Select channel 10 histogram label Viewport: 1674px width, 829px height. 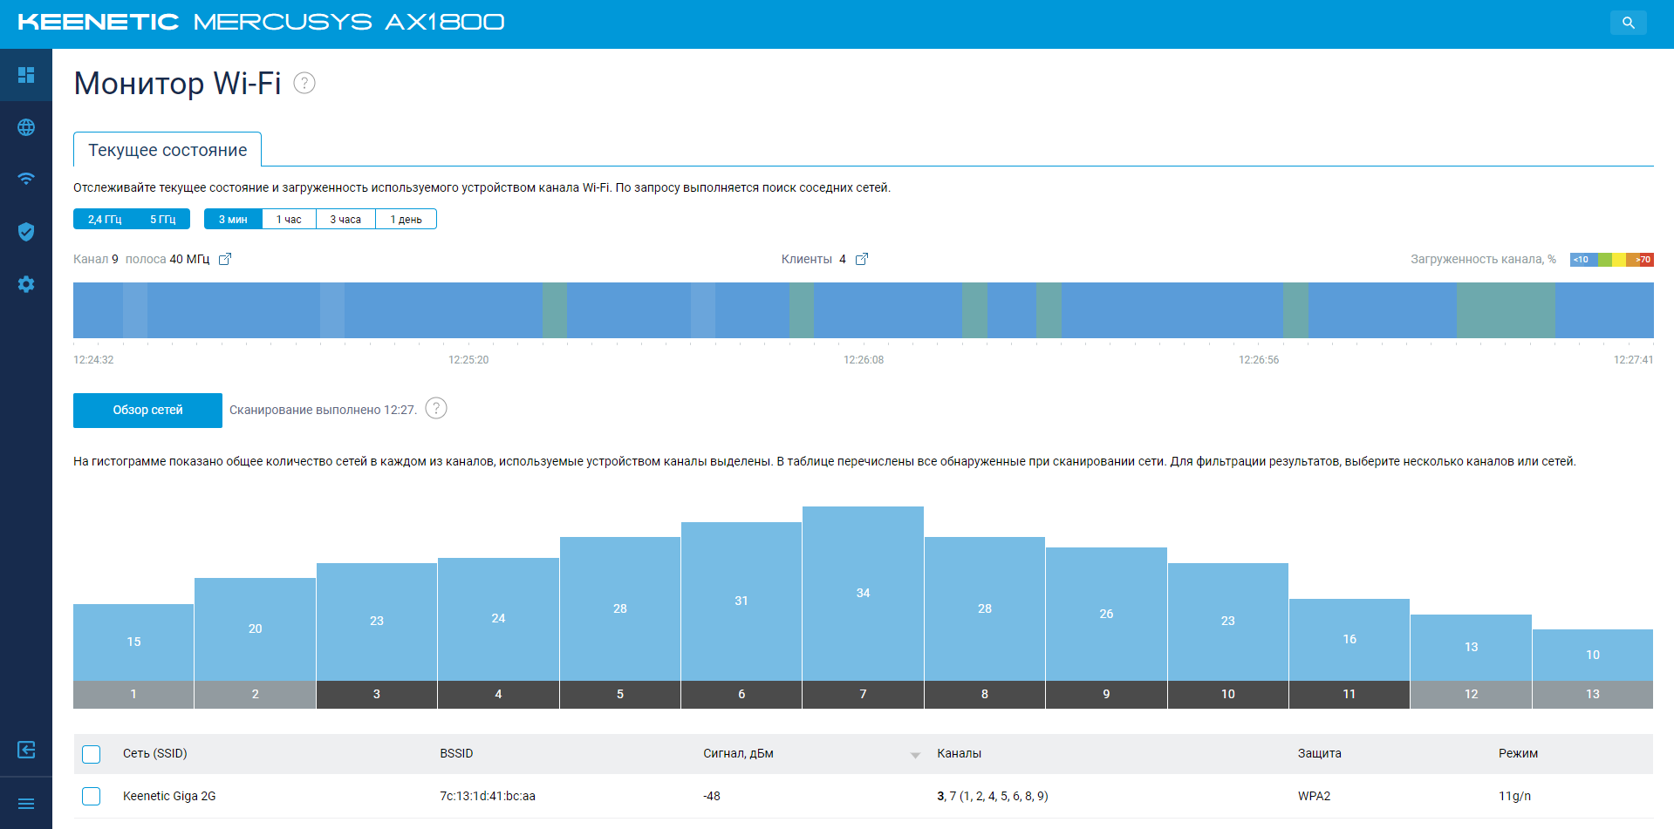point(1228,694)
